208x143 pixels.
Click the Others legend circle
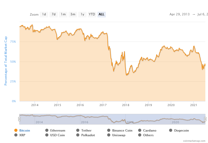(140, 135)
